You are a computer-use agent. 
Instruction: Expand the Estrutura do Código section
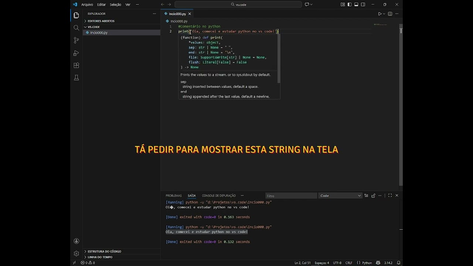[x=122, y=251]
